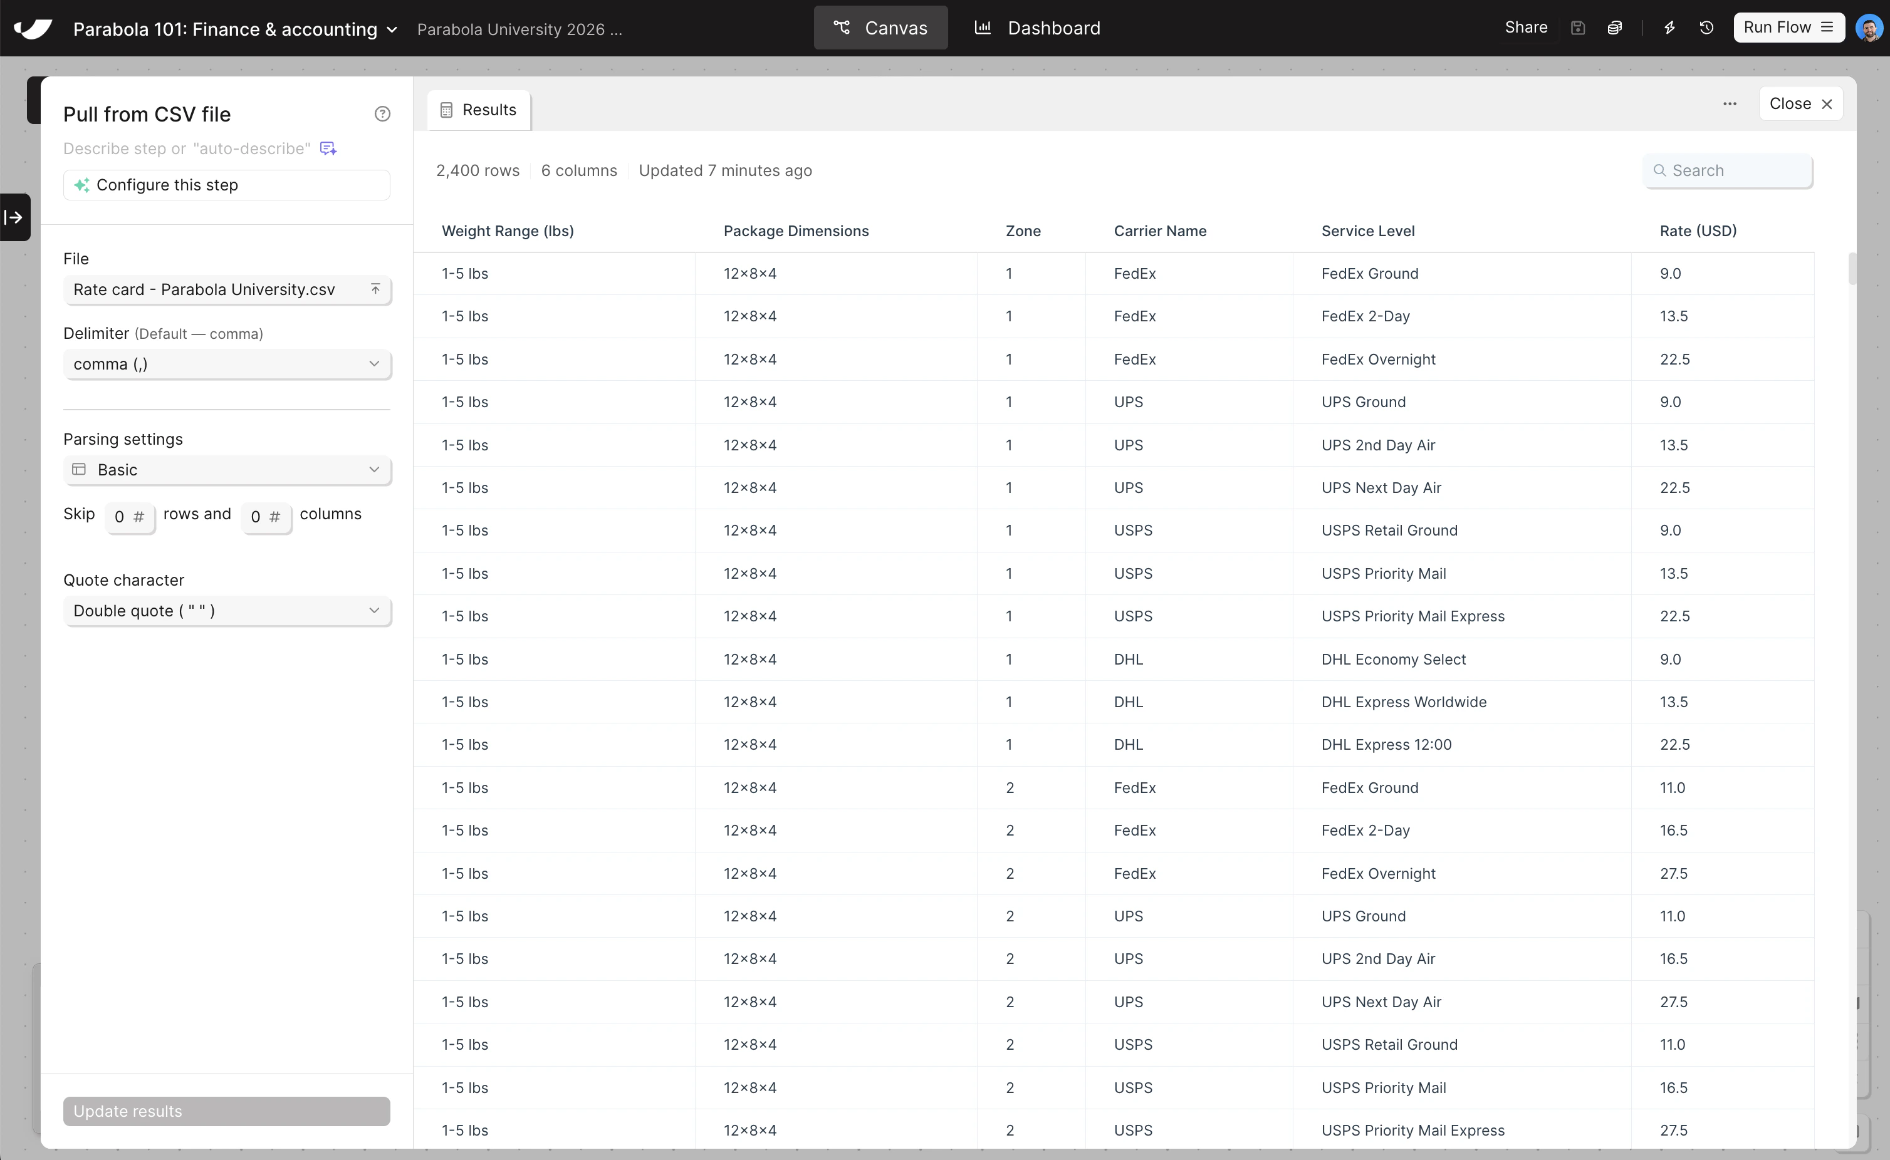Click the Package Dimensions column header
This screenshot has height=1160, width=1890.
[796, 231]
